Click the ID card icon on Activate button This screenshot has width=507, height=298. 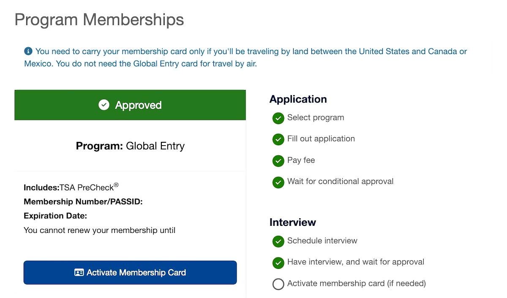point(79,273)
